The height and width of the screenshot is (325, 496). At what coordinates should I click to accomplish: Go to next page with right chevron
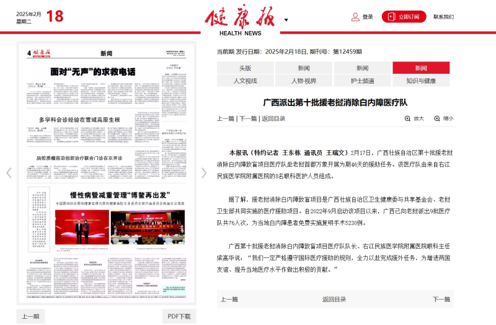[204, 173]
